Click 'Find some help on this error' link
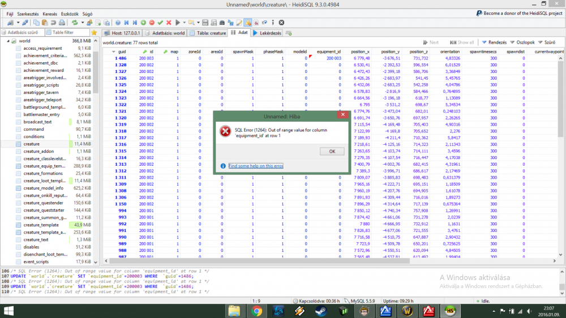Image resolution: width=566 pixels, height=318 pixels. (x=256, y=166)
